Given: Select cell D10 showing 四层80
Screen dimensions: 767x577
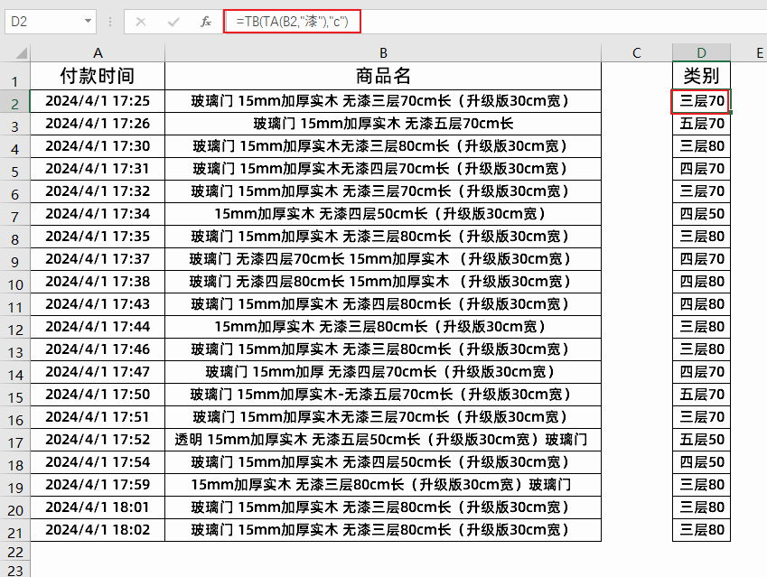Looking at the screenshot, I should (x=701, y=282).
